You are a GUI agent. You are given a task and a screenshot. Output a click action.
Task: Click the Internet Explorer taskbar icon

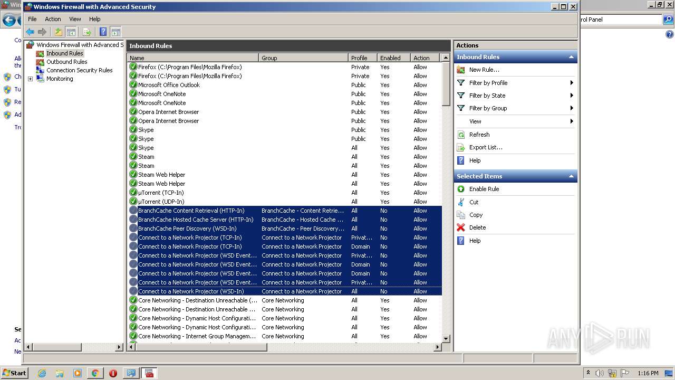click(x=42, y=373)
